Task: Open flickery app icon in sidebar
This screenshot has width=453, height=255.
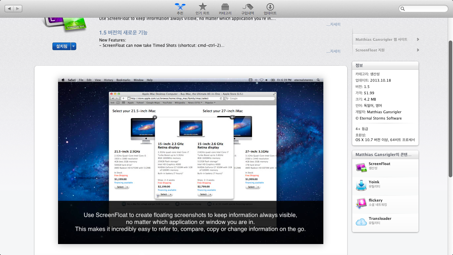Action: click(x=361, y=204)
